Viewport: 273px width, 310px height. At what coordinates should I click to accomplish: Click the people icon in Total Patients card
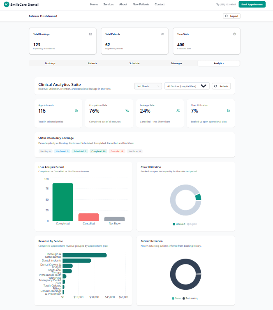[x=162, y=34]
